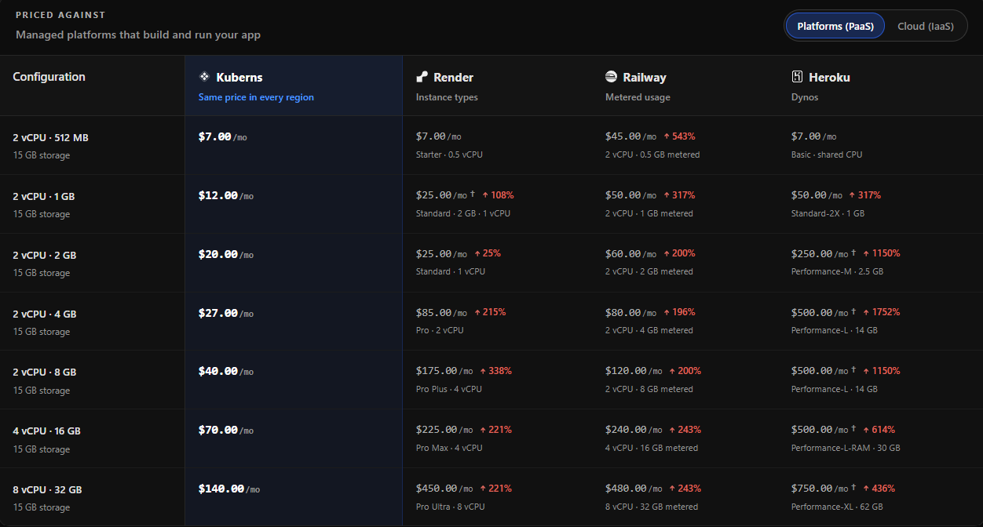The height and width of the screenshot is (527, 983).
Task: Select the '4 vCPU · 16 GB' configuration row label
Action: pos(46,431)
